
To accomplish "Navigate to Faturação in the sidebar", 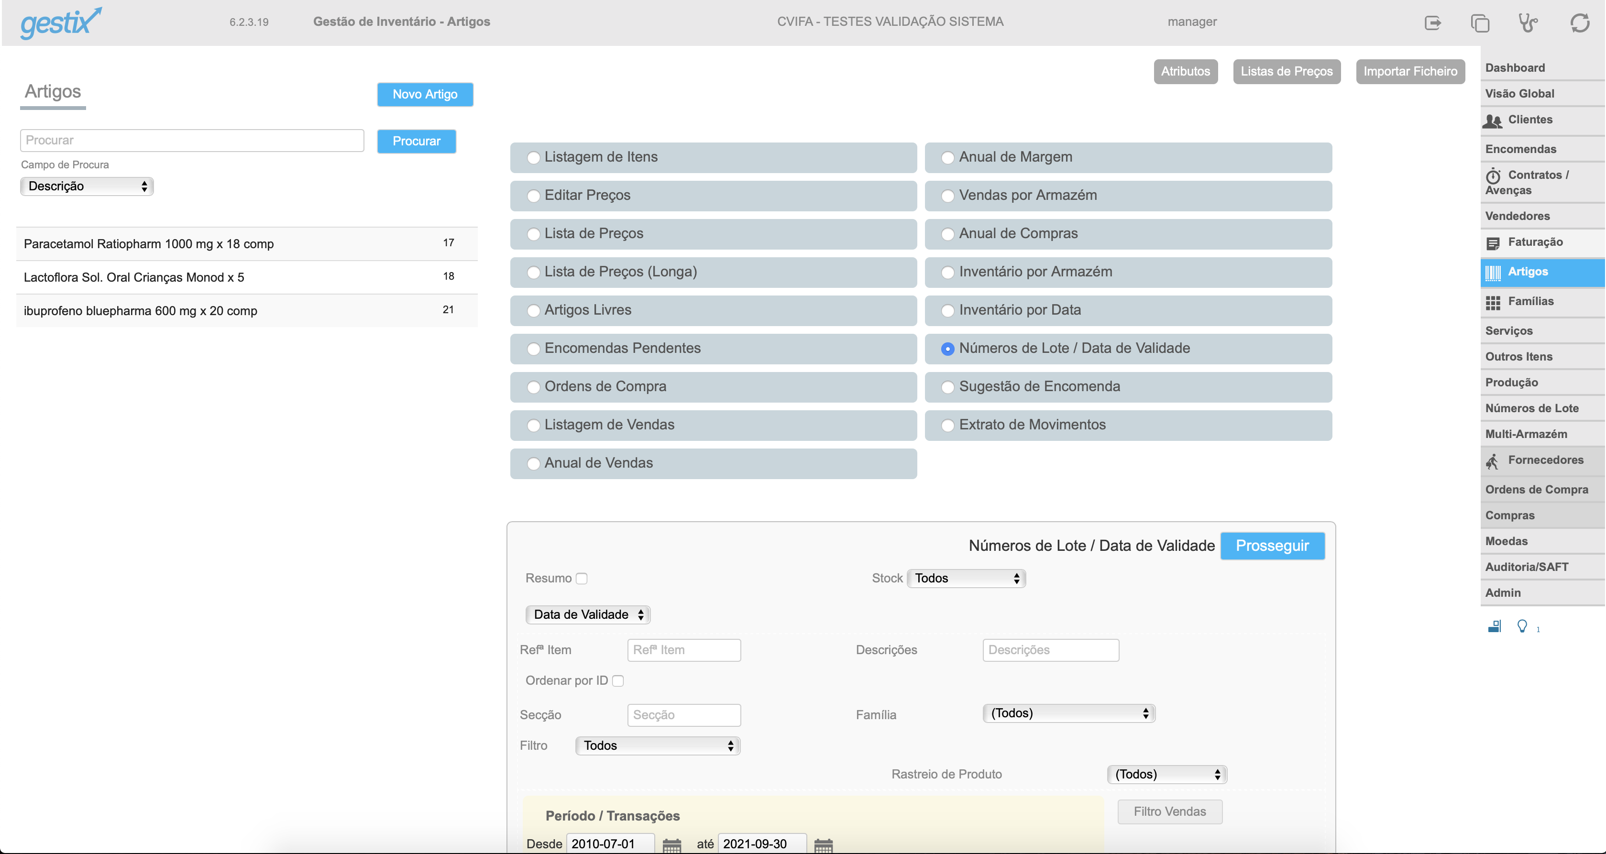I will click(1542, 242).
